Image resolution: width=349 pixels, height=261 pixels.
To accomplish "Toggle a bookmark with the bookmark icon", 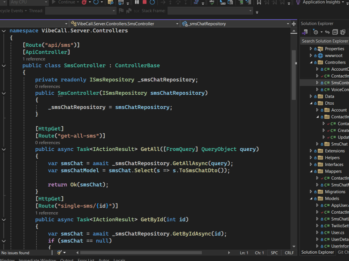I will click(x=259, y=2).
